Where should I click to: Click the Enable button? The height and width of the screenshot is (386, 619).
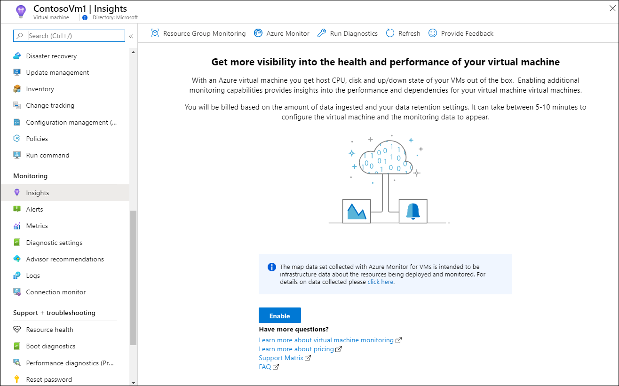point(279,315)
